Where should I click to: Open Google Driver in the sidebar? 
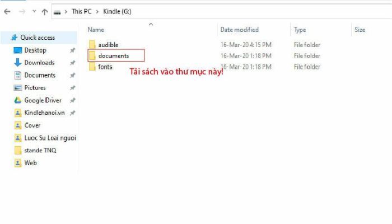(43, 100)
